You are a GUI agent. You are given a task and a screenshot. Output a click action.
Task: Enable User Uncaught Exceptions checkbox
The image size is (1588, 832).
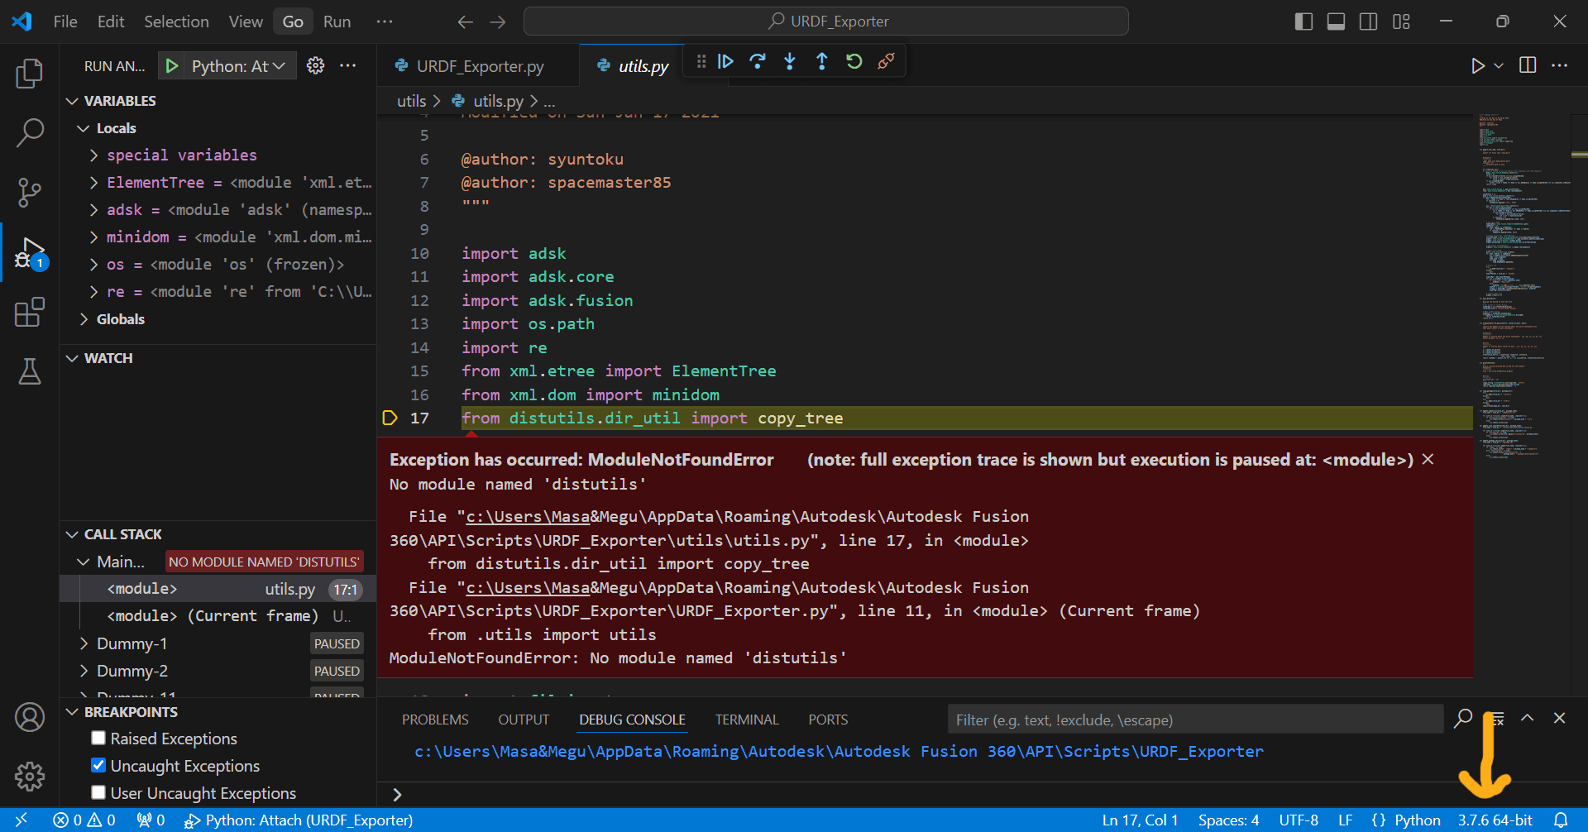(98, 792)
